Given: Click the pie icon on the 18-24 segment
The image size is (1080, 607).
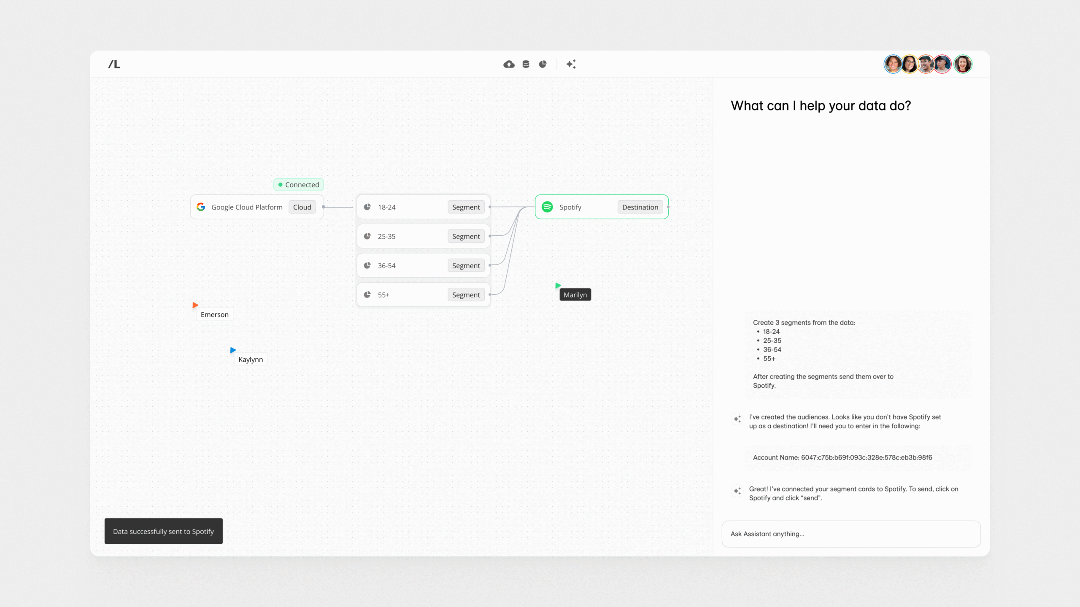Looking at the screenshot, I should click(x=367, y=207).
